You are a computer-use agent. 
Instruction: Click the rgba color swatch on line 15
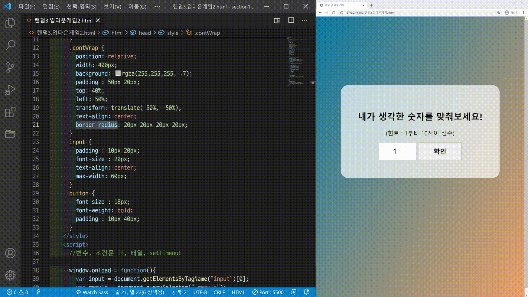pos(118,73)
